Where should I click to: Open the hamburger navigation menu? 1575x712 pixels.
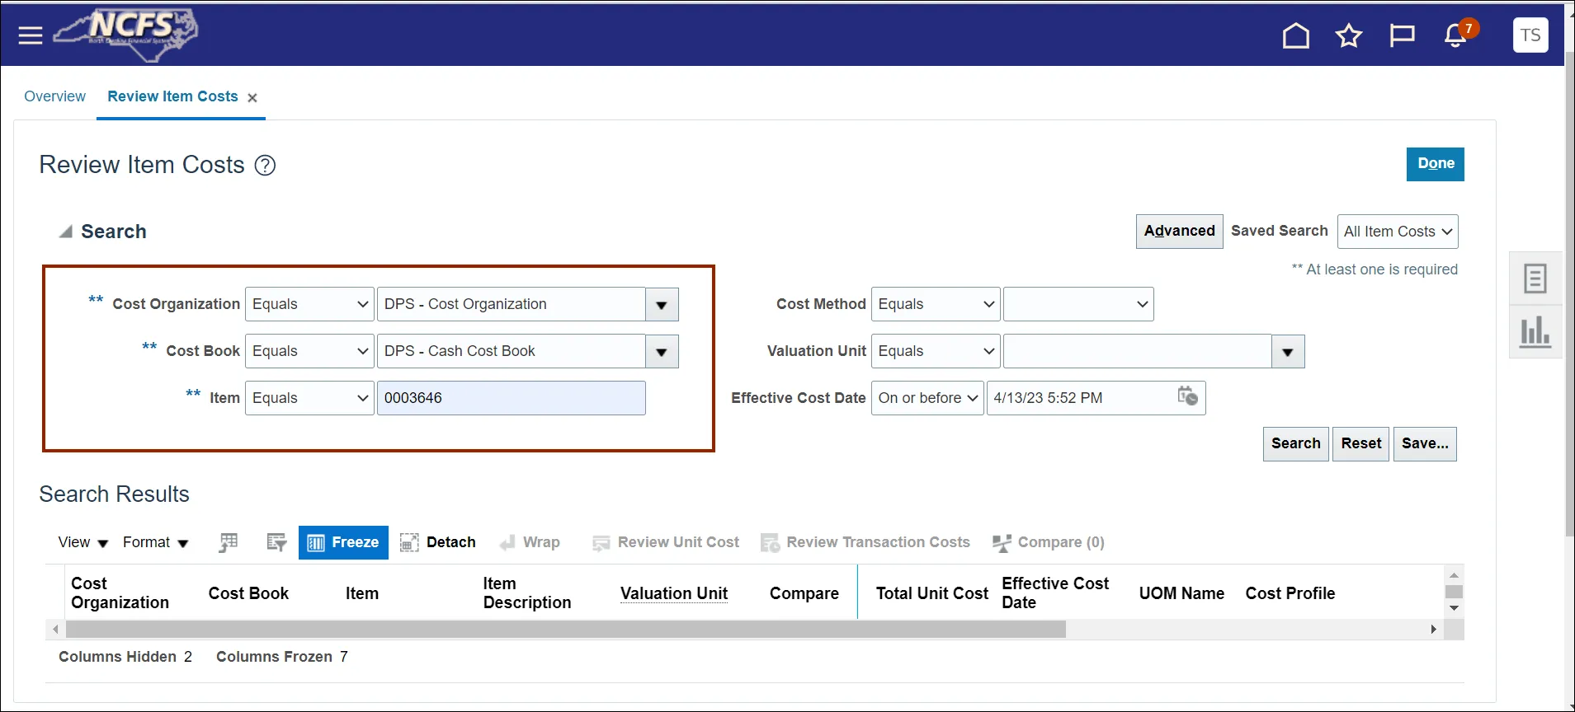point(31,35)
